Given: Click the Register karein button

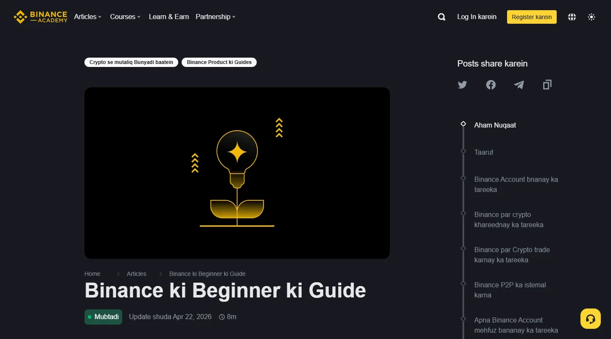Looking at the screenshot, I should [532, 17].
